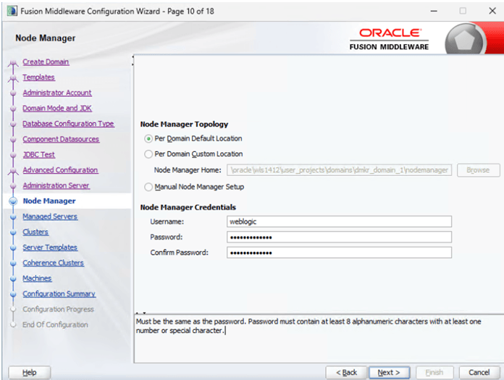The image size is (504, 380).
Task: Go to the Clusters step
Action: (x=35, y=232)
